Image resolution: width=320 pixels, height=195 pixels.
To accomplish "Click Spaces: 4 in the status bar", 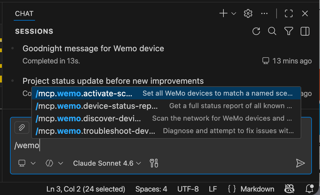I will click(151, 189).
